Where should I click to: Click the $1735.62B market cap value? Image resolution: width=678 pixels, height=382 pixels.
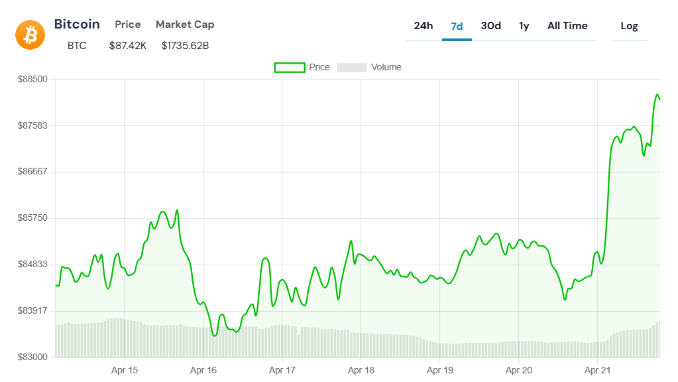tap(185, 46)
